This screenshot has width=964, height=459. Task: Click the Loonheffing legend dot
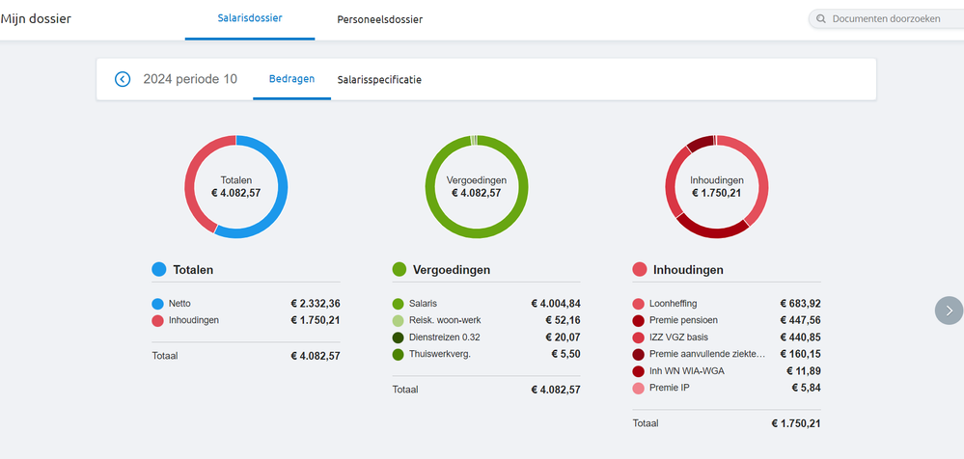point(638,304)
